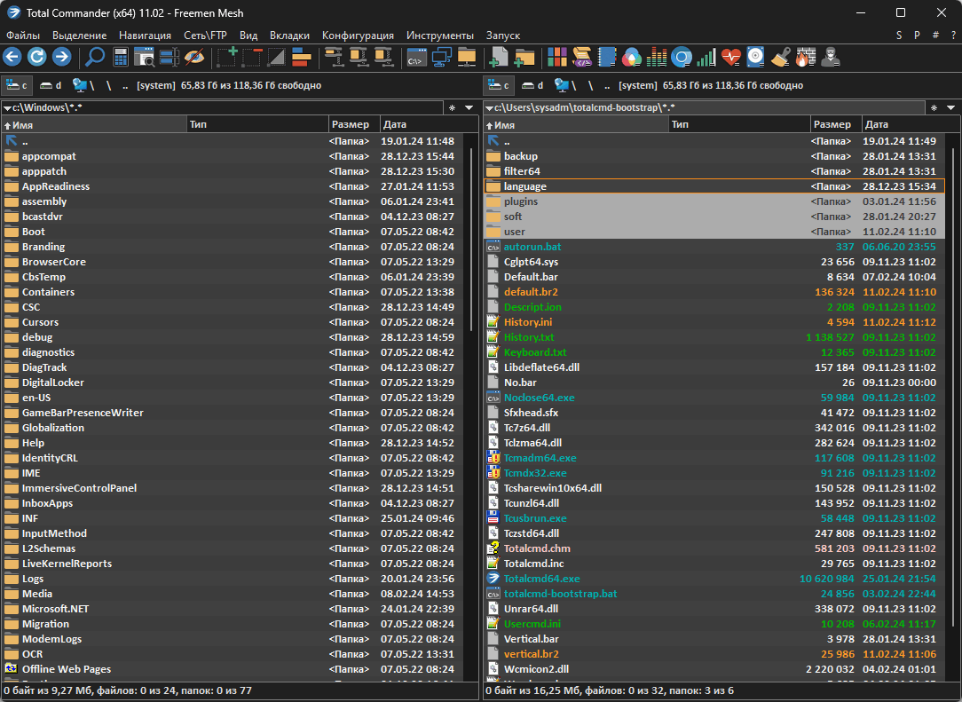Create new file with the page-plus icon
The height and width of the screenshot is (702, 962).
pos(500,58)
